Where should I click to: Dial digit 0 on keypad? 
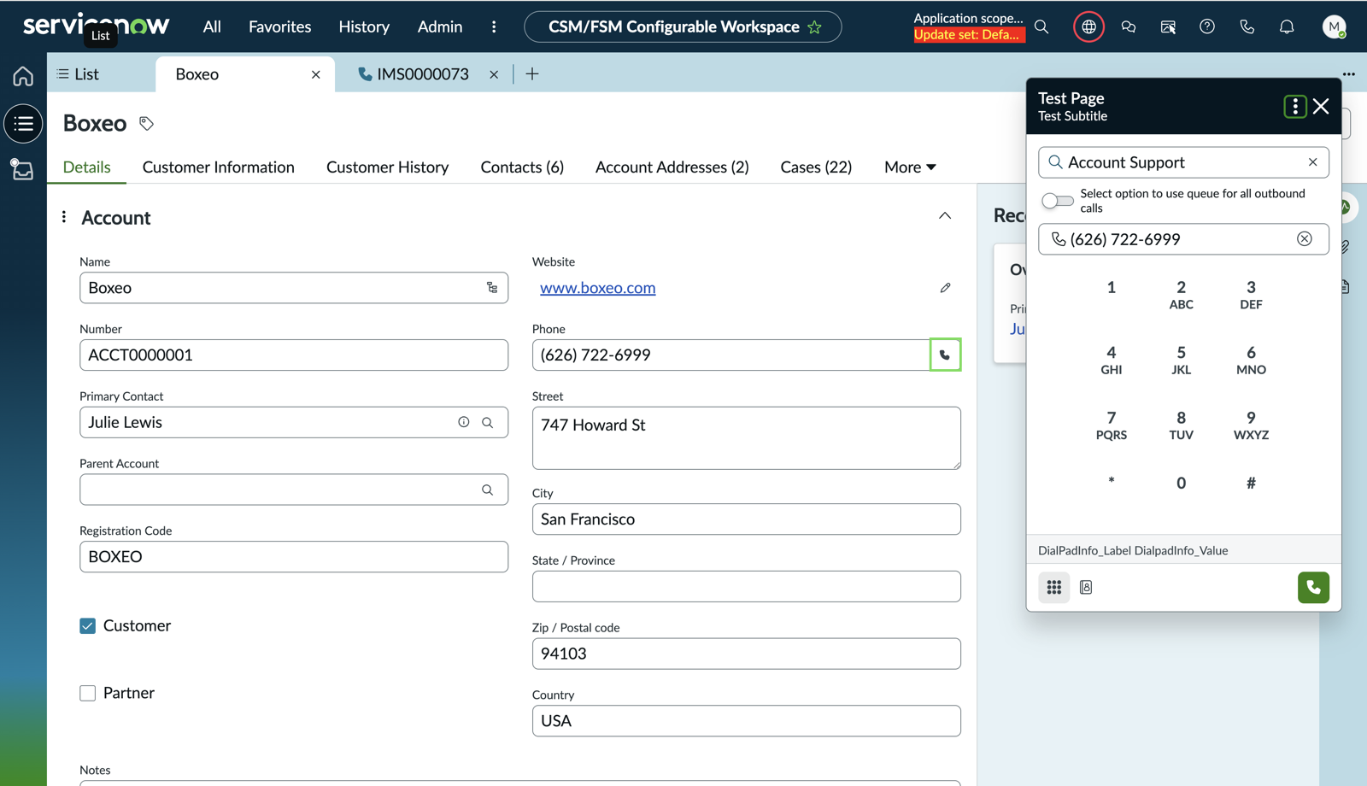[1181, 484]
